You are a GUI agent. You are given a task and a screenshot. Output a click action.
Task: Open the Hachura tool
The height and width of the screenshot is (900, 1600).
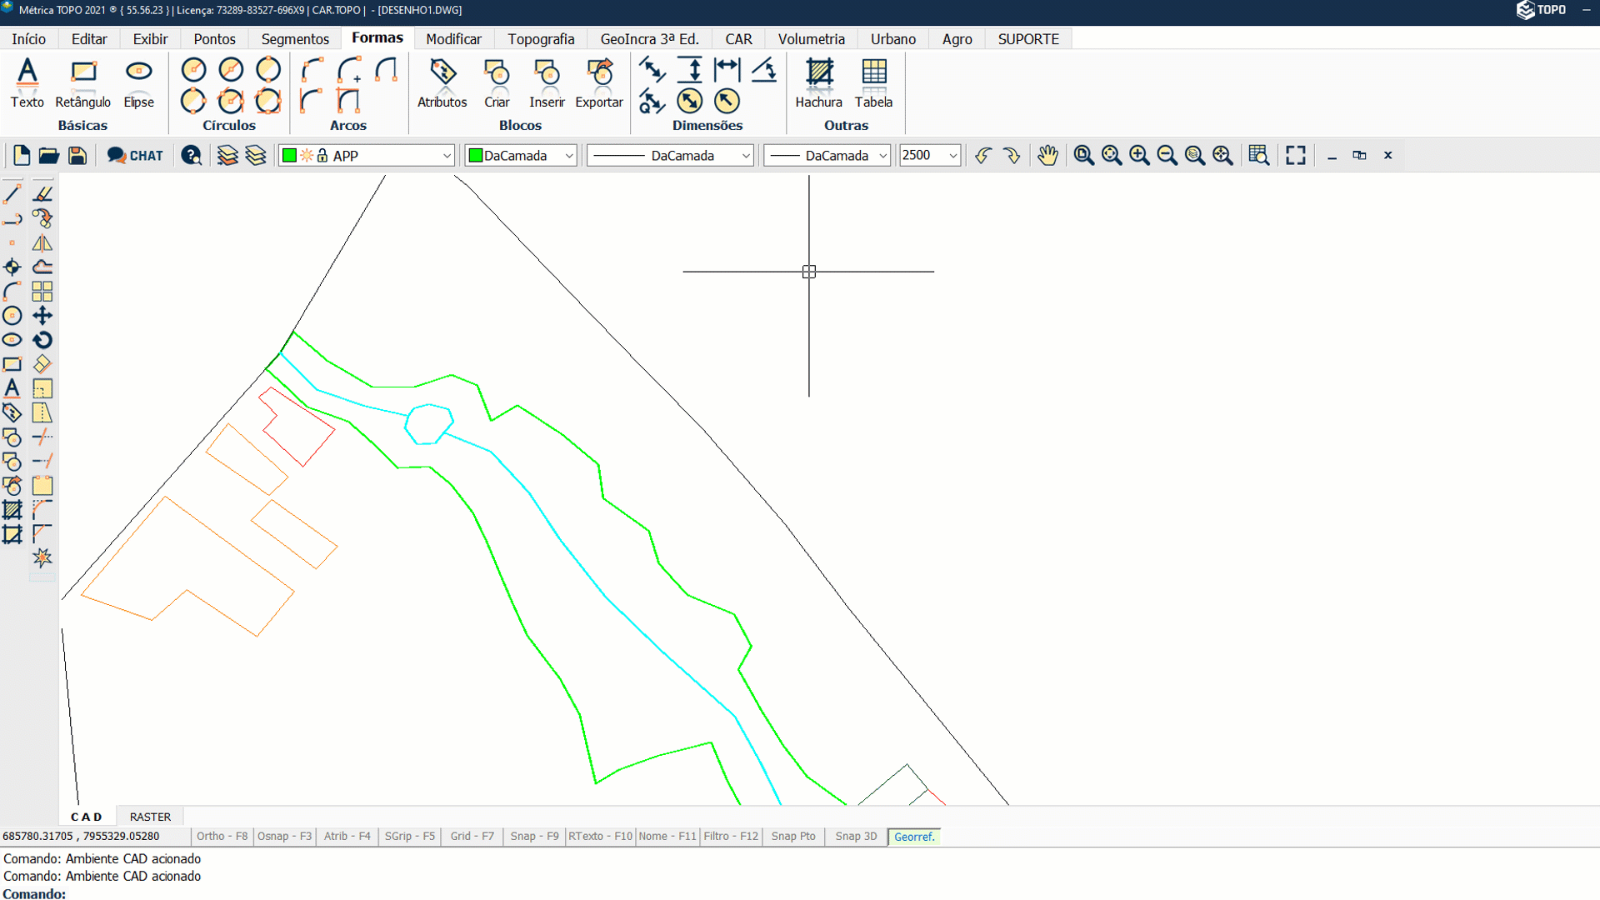[818, 83]
